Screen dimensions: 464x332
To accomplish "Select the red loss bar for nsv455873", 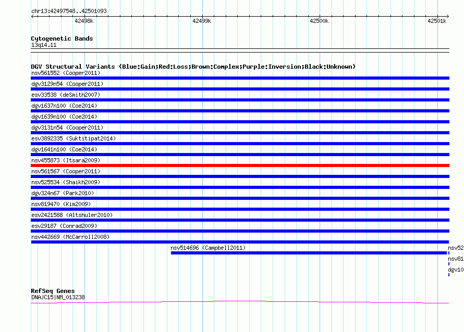I will click(x=240, y=165).
